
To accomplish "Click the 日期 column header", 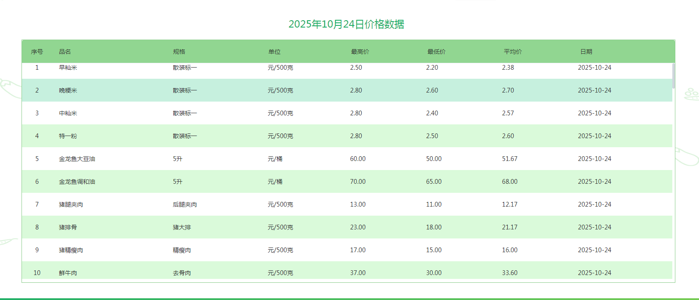I will tap(586, 52).
